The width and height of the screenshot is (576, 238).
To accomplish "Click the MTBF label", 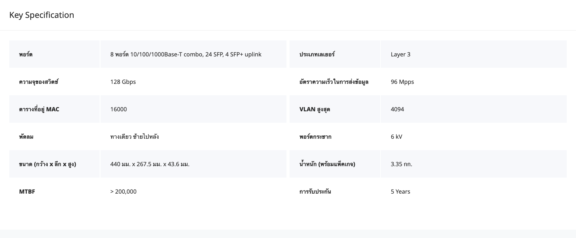I will [x=27, y=192].
